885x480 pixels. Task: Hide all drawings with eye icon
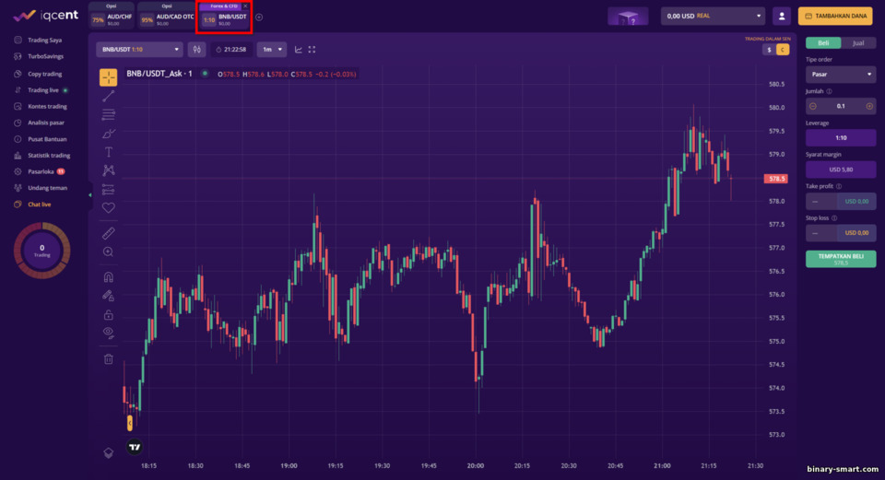tap(109, 333)
